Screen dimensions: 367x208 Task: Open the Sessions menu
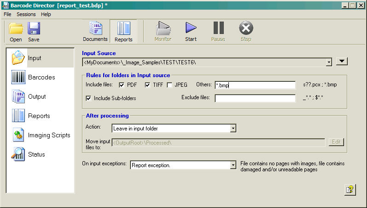coord(26,14)
